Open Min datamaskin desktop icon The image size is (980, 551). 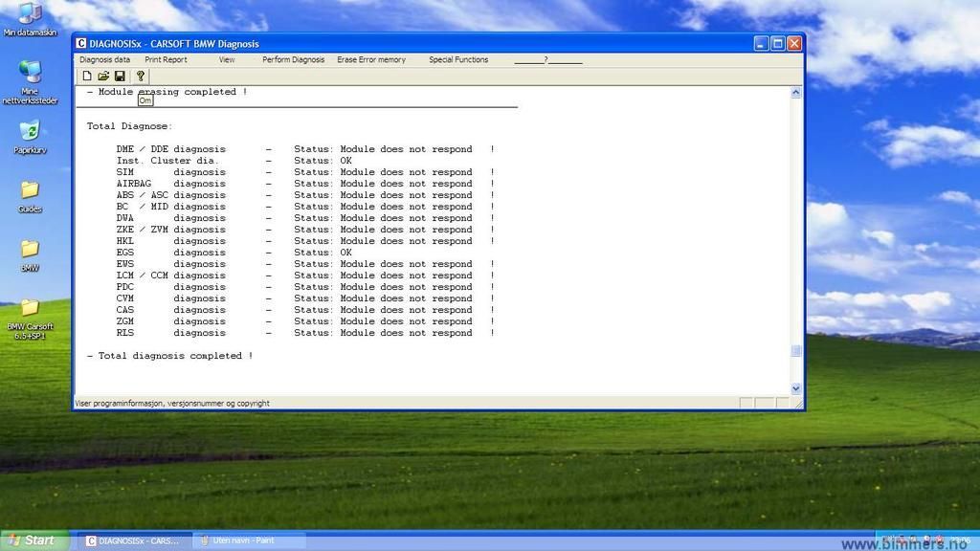(x=30, y=19)
